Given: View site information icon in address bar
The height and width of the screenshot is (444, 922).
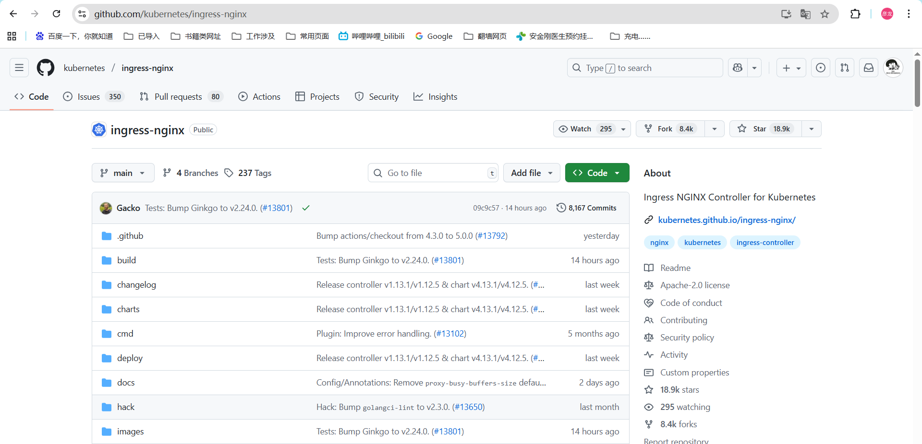Looking at the screenshot, I should (82, 14).
